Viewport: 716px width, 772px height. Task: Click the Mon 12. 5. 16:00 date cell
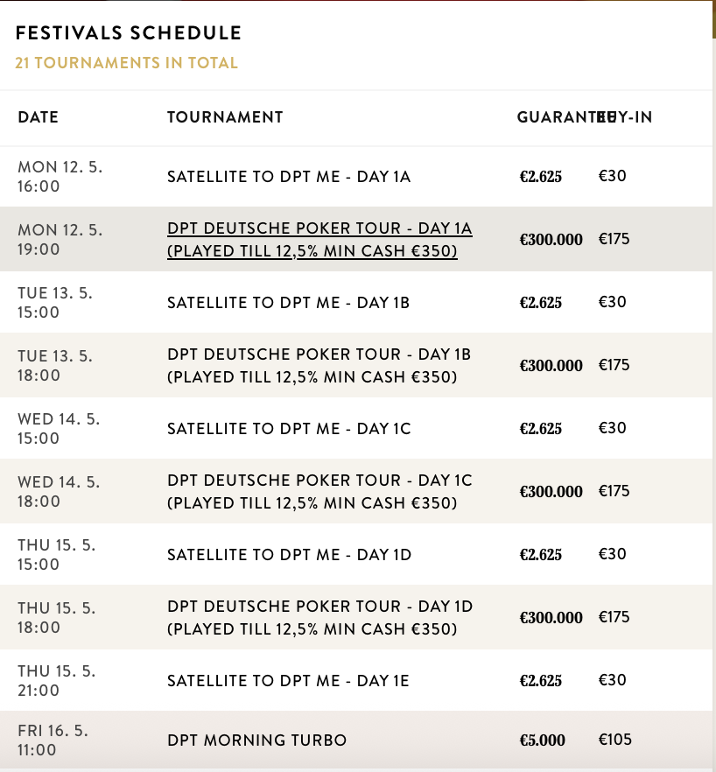60,177
